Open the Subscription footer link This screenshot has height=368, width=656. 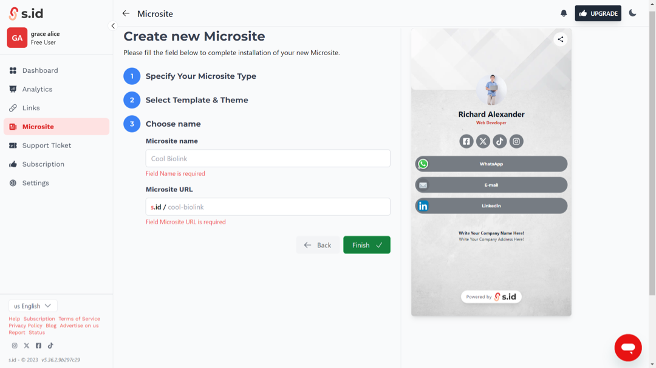coord(39,319)
